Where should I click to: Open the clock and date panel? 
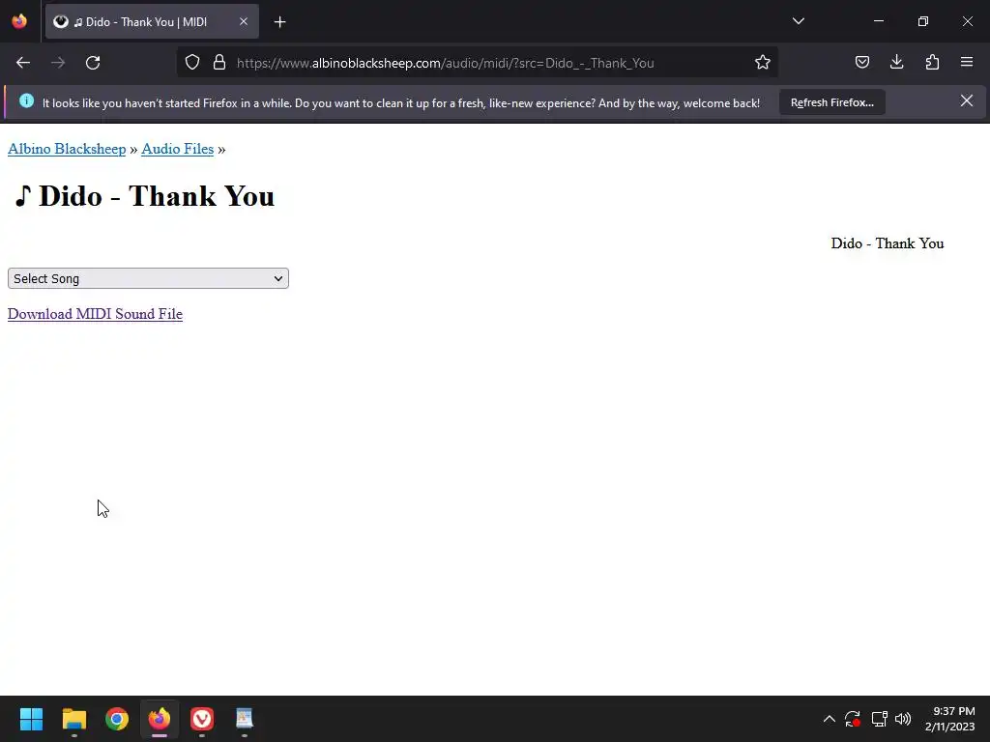(949, 719)
